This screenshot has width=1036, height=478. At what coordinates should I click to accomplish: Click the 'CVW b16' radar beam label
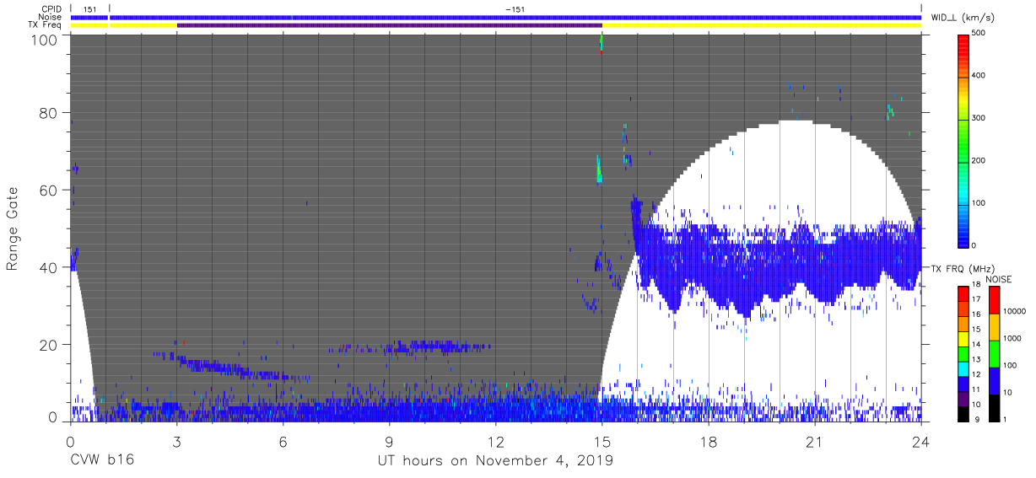[x=102, y=461]
